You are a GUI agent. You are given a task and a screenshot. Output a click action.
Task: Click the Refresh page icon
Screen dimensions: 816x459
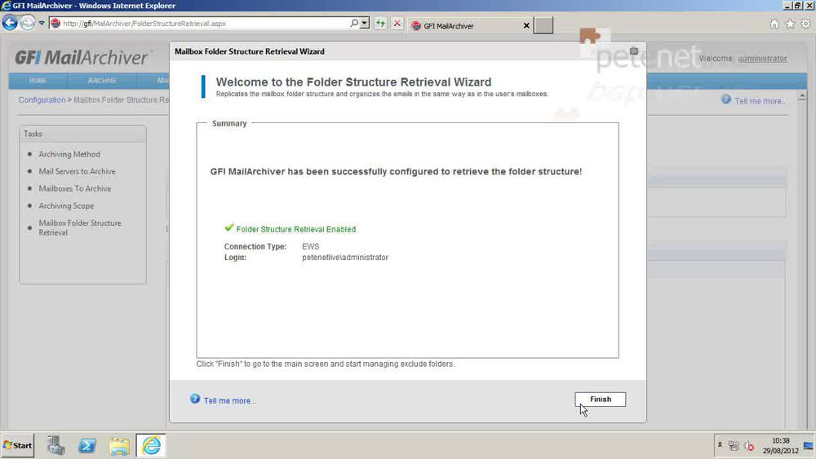click(x=380, y=24)
